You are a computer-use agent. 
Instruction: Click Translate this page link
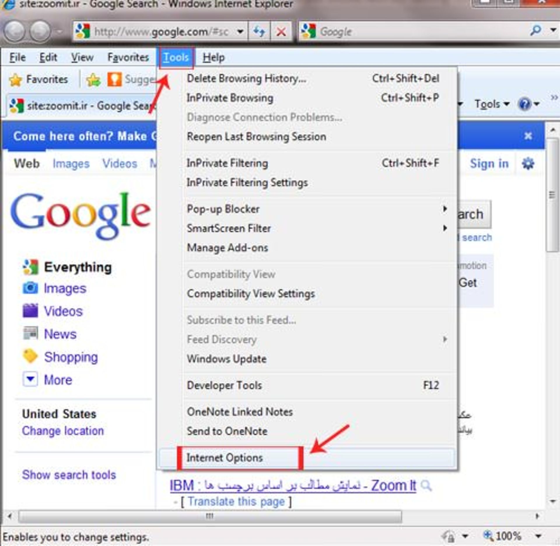click(x=236, y=501)
